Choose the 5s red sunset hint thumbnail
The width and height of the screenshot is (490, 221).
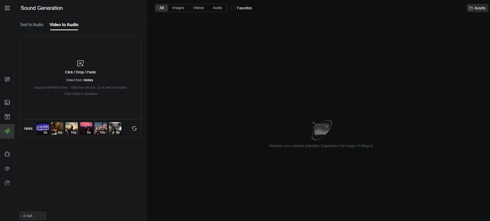point(86,128)
